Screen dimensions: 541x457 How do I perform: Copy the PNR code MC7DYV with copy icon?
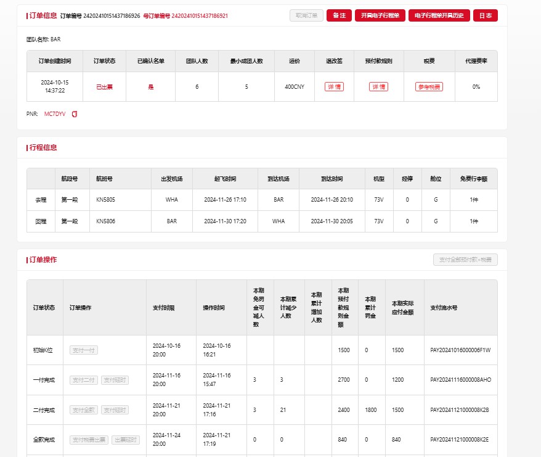point(75,114)
